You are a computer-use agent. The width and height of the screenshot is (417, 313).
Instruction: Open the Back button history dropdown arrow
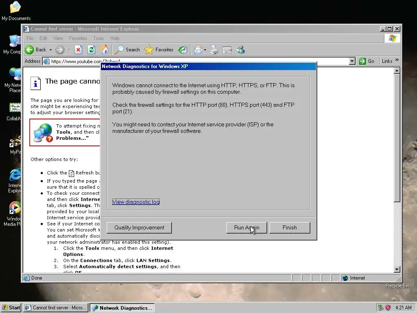pyautogui.click(x=50, y=50)
